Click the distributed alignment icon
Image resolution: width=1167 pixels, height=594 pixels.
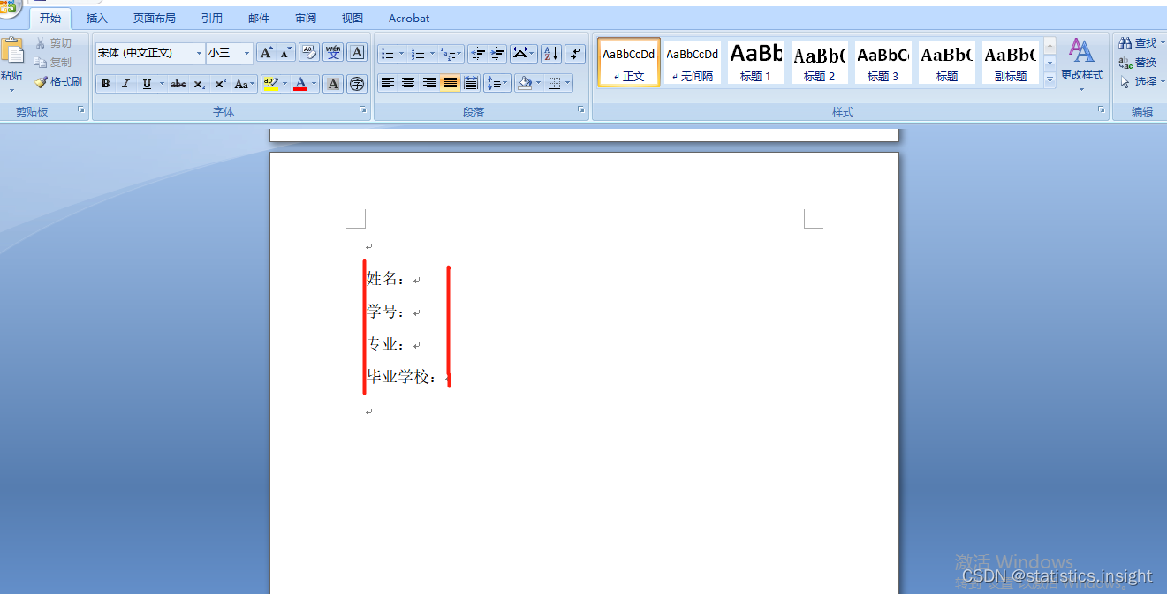(471, 83)
